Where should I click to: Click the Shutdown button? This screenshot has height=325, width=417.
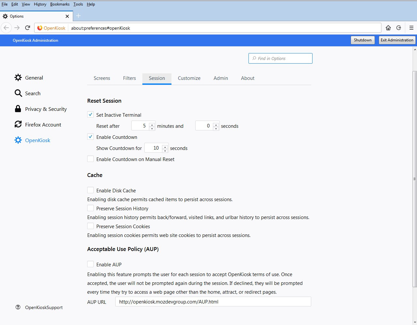[362, 40]
